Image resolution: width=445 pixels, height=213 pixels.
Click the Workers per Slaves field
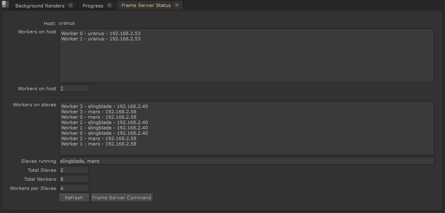point(74,188)
